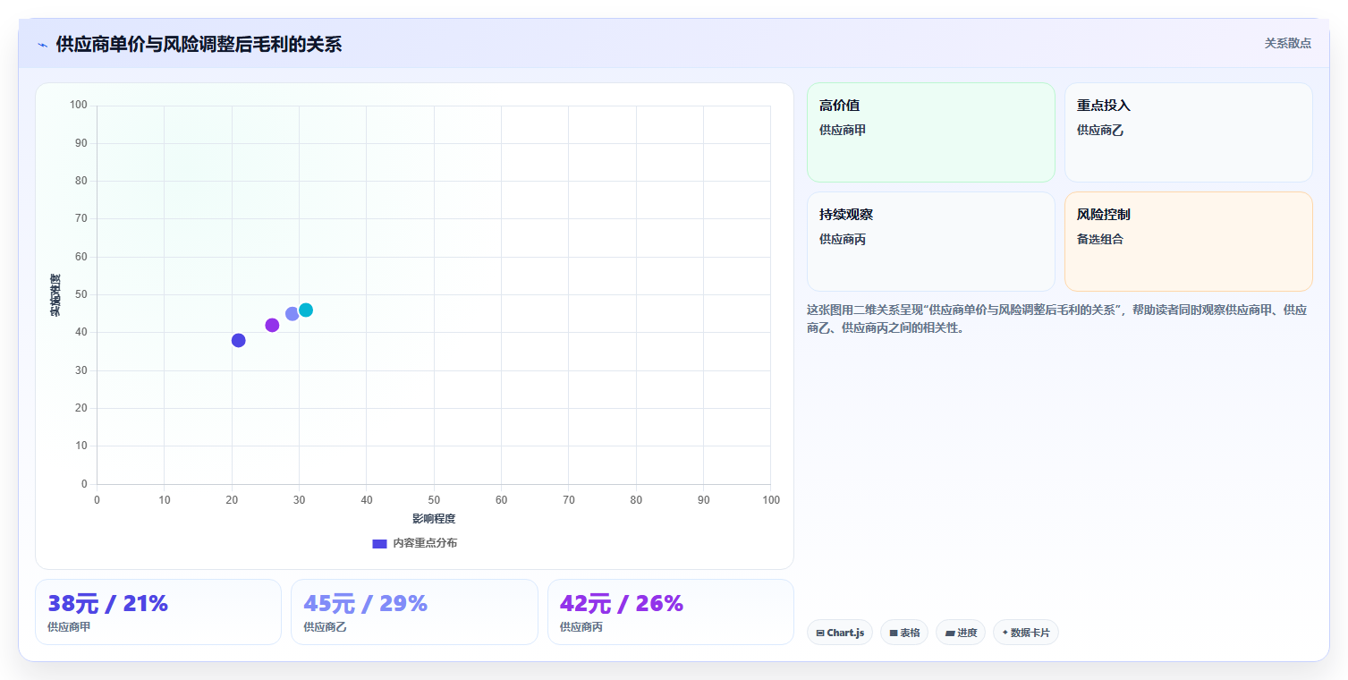This screenshot has width=1348, height=680.
Task: Select the cyan data point near 31
Action: tap(306, 310)
